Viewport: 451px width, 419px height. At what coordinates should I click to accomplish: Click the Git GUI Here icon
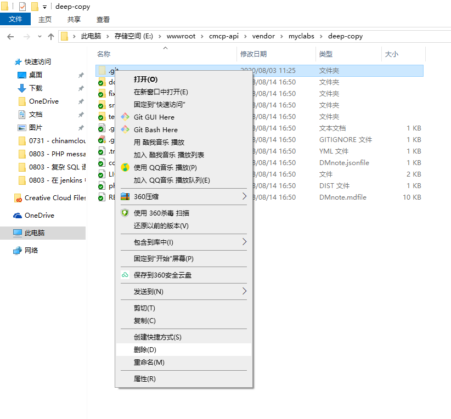point(125,117)
